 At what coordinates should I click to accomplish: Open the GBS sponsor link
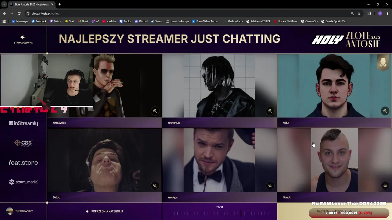point(23,143)
